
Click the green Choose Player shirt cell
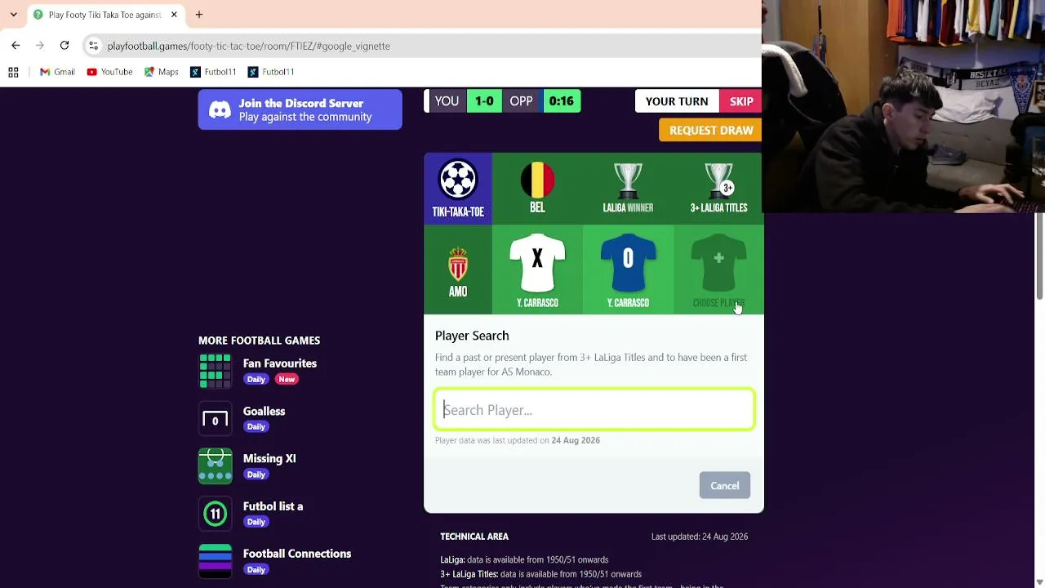pos(718,271)
